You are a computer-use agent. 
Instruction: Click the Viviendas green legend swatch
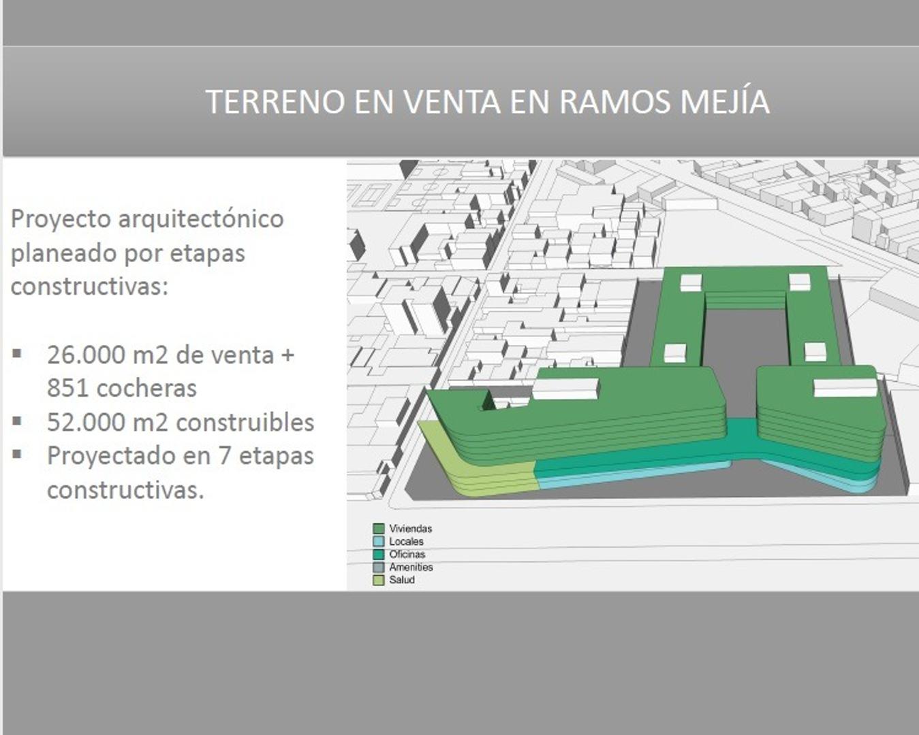click(379, 529)
